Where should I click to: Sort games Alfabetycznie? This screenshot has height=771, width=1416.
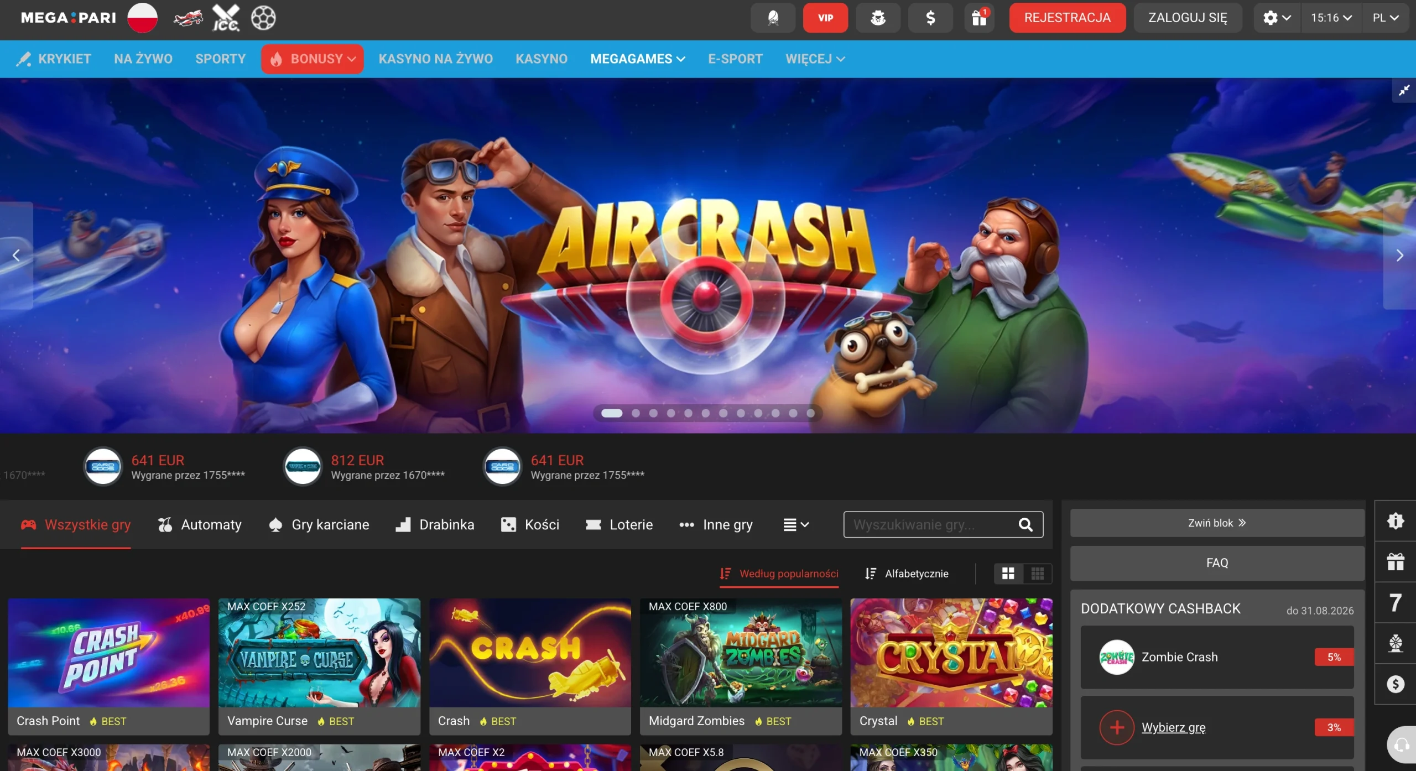click(907, 574)
